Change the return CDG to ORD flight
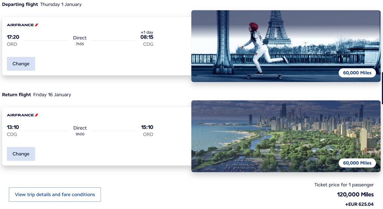The width and height of the screenshot is (383, 209). (21, 154)
